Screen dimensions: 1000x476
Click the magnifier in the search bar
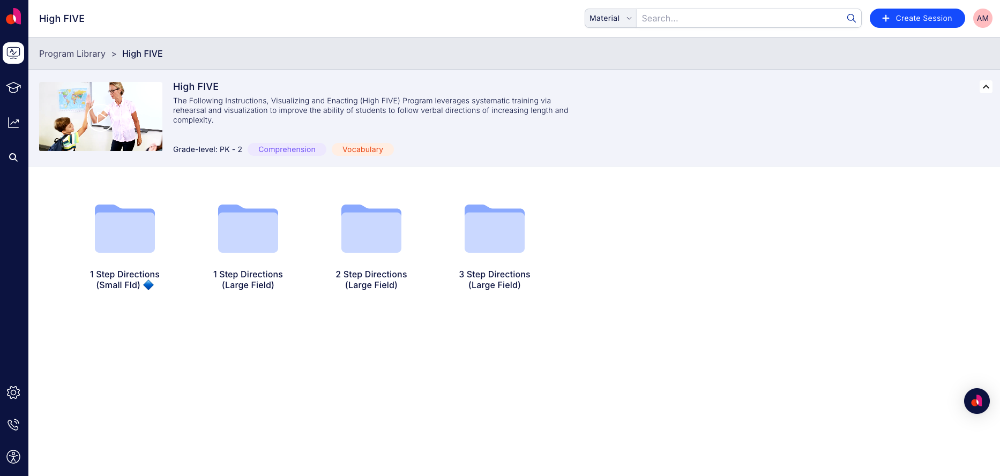pyautogui.click(x=851, y=18)
